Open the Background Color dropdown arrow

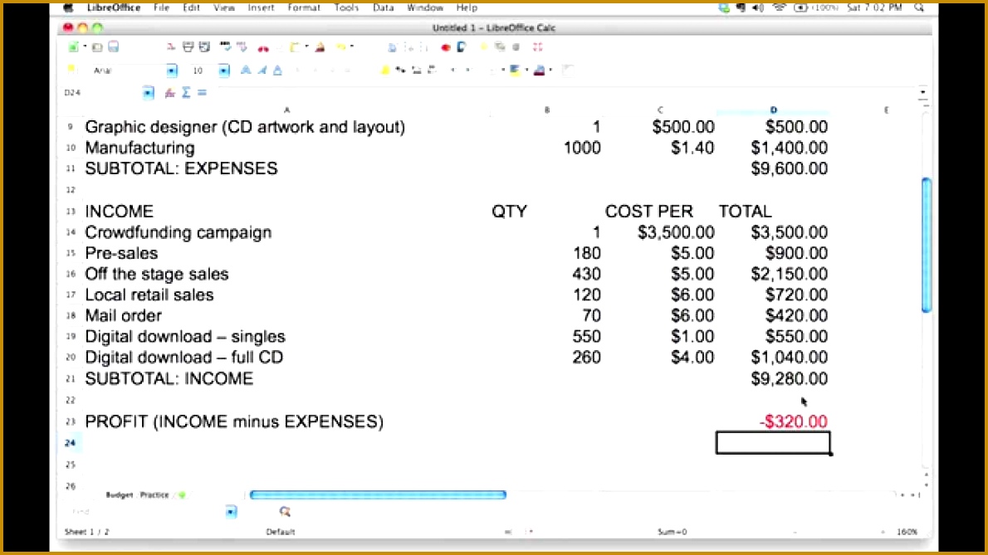point(526,71)
